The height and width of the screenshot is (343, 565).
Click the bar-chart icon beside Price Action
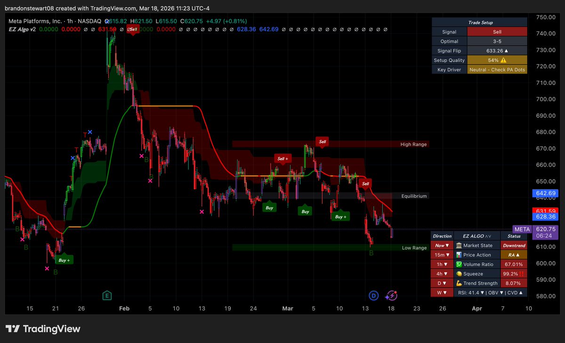point(459,255)
